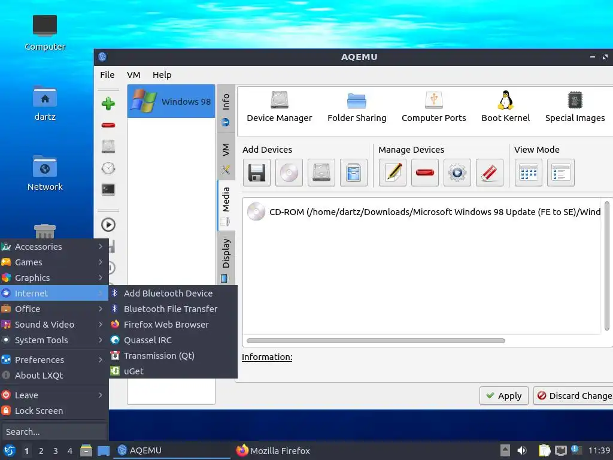Switch to workspace 2 on the panel
613x460 pixels.
click(41, 451)
